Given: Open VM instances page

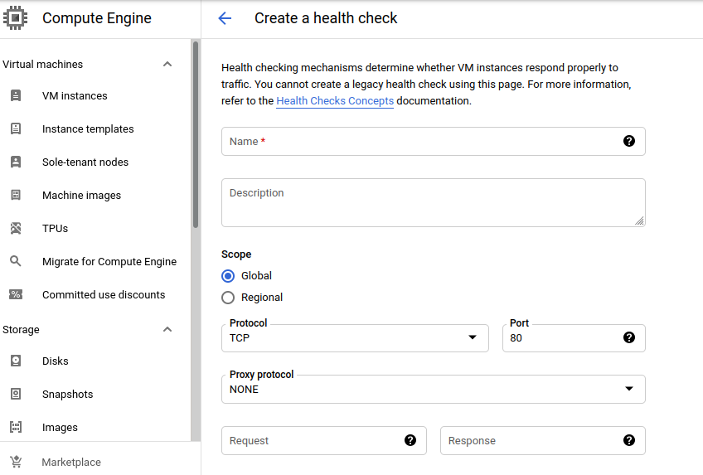Looking at the screenshot, I should pyautogui.click(x=75, y=96).
